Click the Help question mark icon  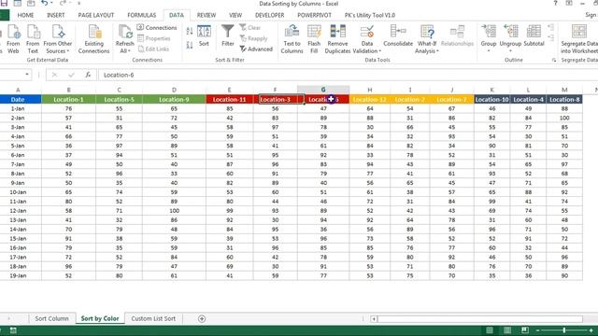click(x=555, y=3)
